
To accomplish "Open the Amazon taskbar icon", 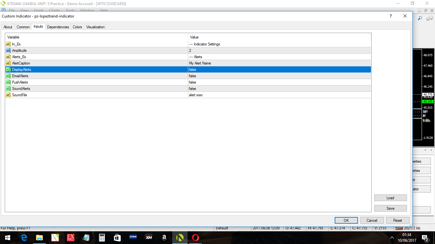I will click(x=164, y=238).
